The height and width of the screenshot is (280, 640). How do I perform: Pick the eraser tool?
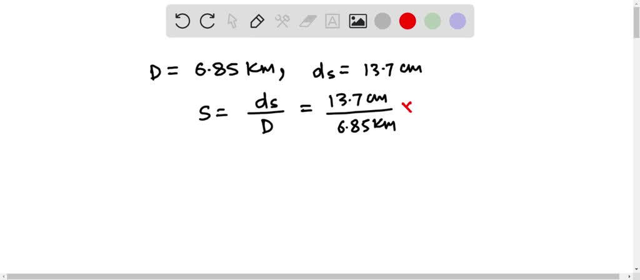[307, 21]
